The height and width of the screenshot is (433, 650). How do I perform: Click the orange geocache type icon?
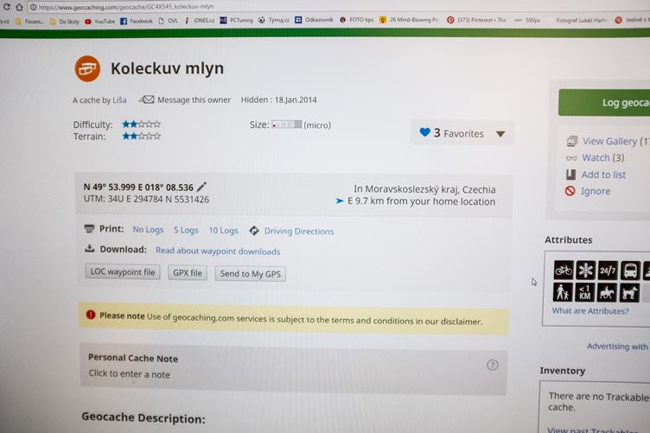[87, 68]
